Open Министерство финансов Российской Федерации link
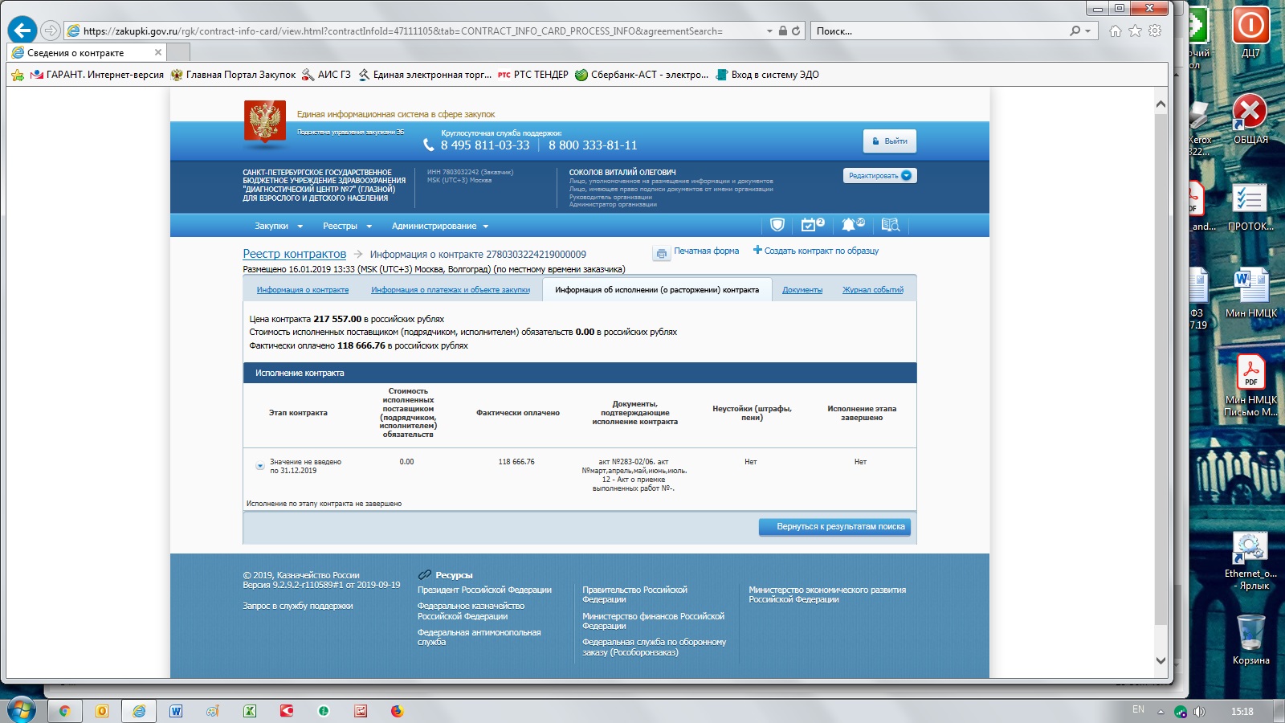Image resolution: width=1285 pixels, height=723 pixels. click(653, 621)
